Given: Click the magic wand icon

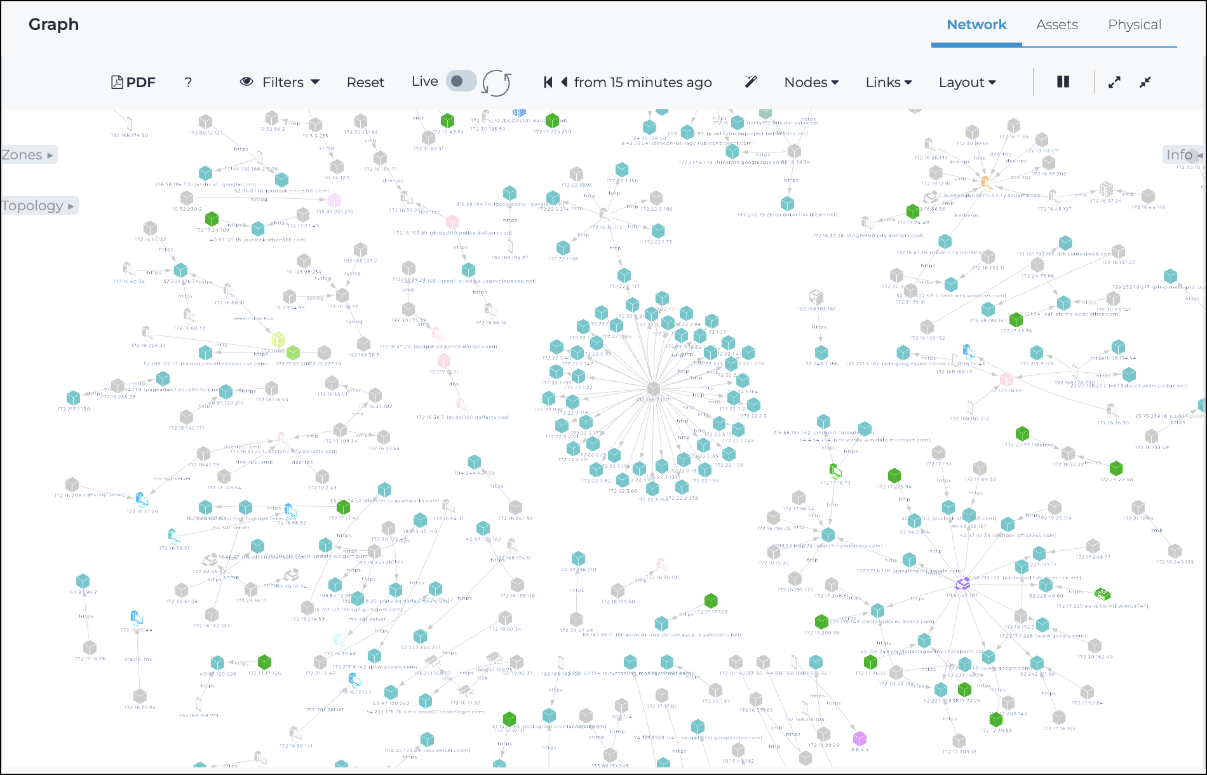Looking at the screenshot, I should pos(751,81).
